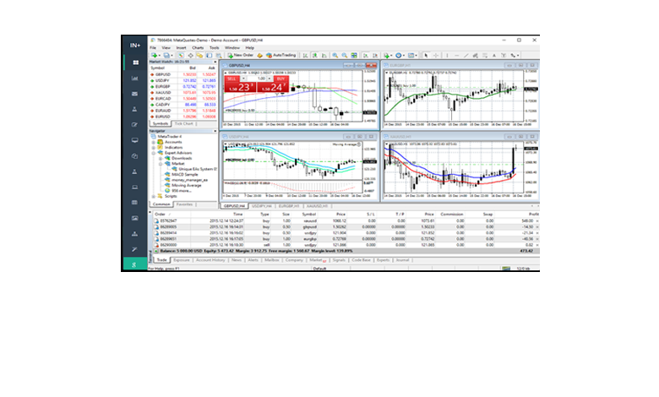This screenshot has width=659, height=397.
Task: Collapse the Expert Advisors node
Action: click(x=154, y=153)
